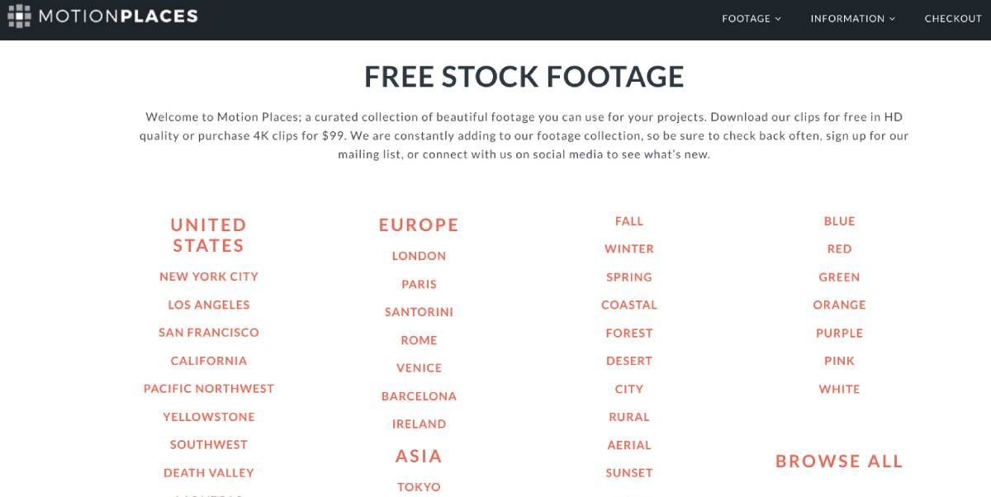
Task: Click the Motion Places grid logo icon
Action: (19, 16)
